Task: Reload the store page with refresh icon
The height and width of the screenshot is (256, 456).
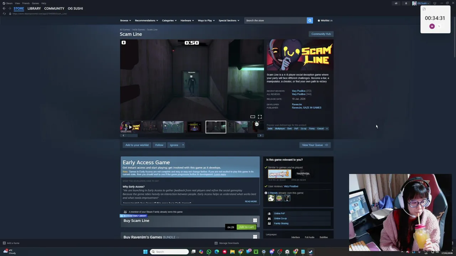Action: [4, 14]
